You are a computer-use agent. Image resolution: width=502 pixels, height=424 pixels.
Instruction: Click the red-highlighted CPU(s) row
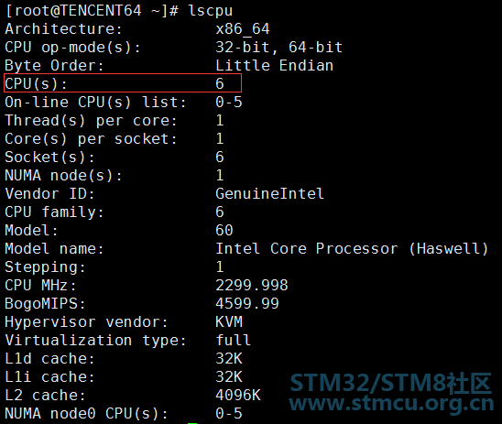tap(123, 83)
